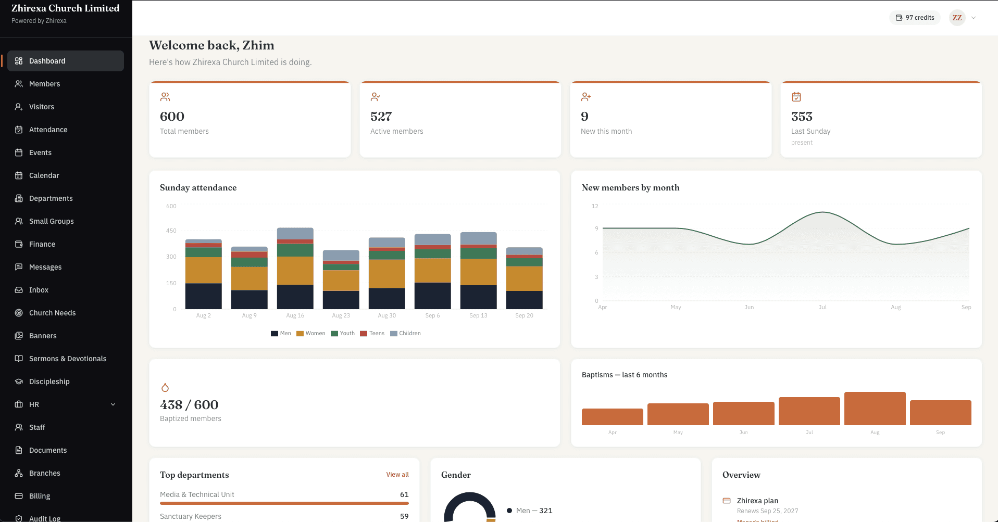Click the Active members 527 card
Viewport: 998px width, 522px height.
(460, 119)
